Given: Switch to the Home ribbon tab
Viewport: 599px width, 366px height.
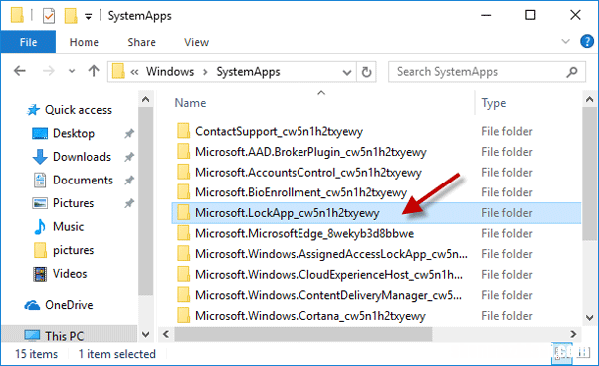Looking at the screenshot, I should pos(84,42).
